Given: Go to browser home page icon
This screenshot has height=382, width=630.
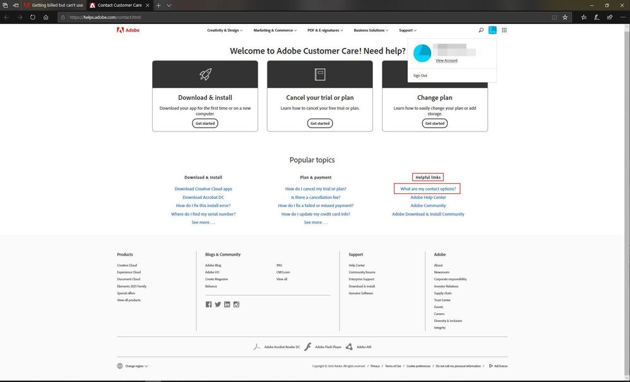Looking at the screenshot, I should pos(46,17).
